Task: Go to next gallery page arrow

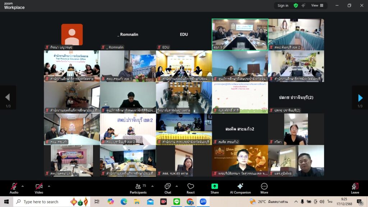Action: click(360, 97)
